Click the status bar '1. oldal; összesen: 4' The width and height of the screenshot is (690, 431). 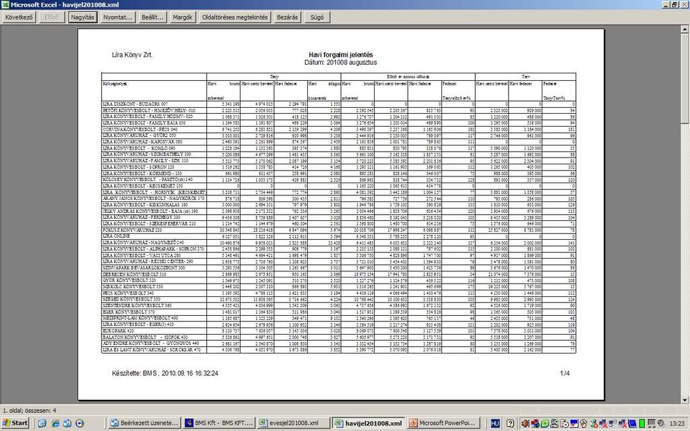[30, 410]
